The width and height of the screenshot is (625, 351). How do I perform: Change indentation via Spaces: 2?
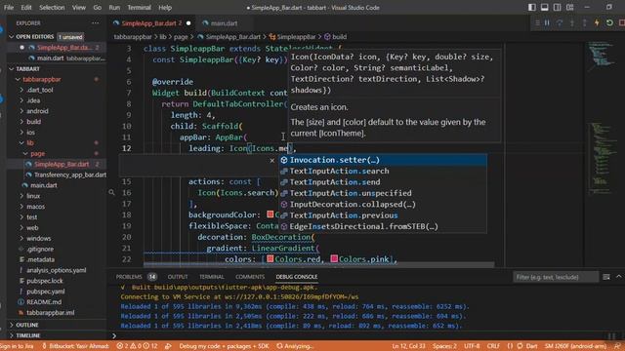coord(445,346)
